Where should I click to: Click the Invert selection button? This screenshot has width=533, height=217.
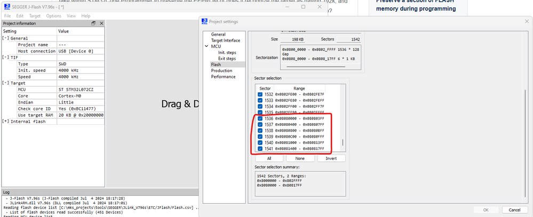pyautogui.click(x=331, y=158)
